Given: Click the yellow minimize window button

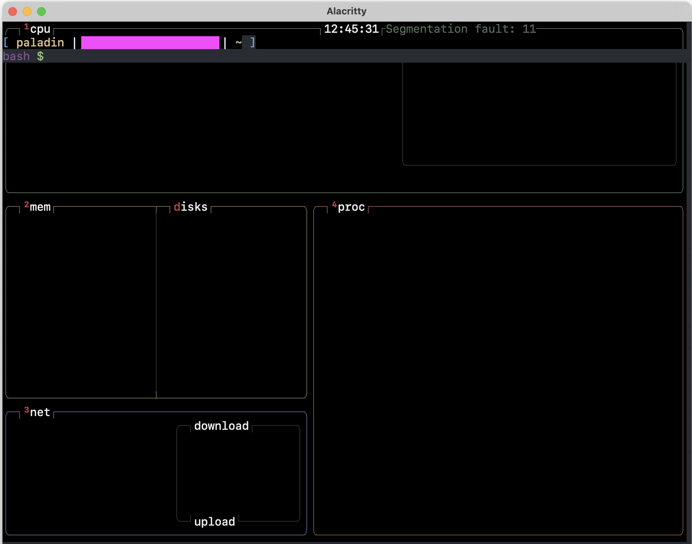Looking at the screenshot, I should click(27, 12).
